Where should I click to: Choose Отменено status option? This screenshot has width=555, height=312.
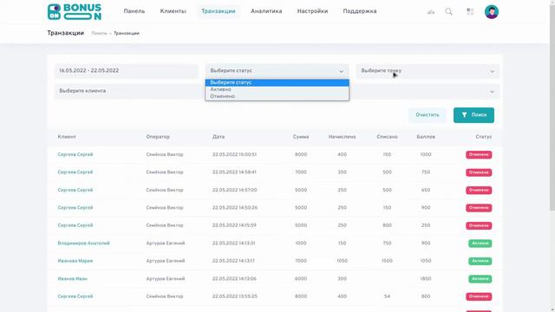(x=277, y=96)
